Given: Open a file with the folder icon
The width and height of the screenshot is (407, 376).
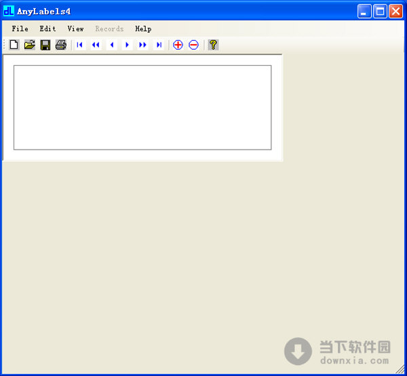Looking at the screenshot, I should [29, 45].
